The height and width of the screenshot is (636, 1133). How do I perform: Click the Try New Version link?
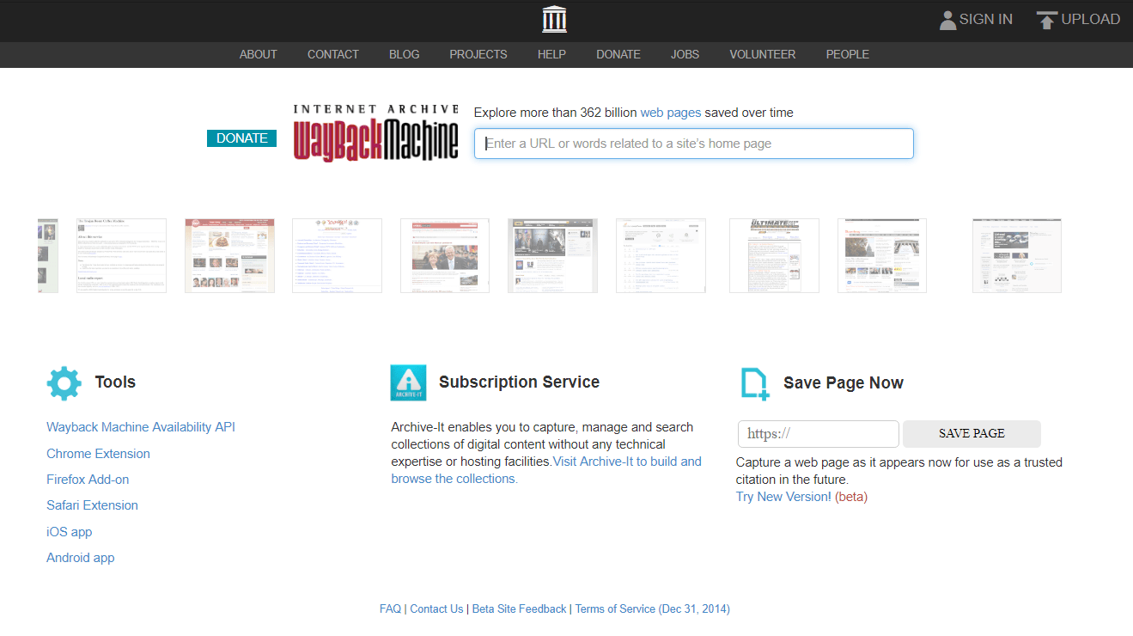click(x=783, y=497)
